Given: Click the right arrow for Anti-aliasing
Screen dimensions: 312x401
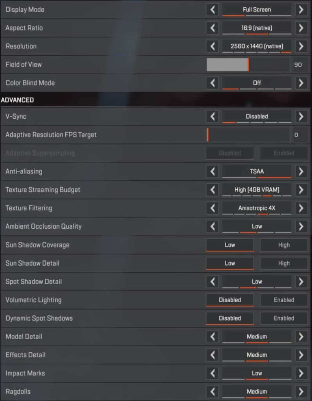Looking at the screenshot, I should [x=301, y=171].
